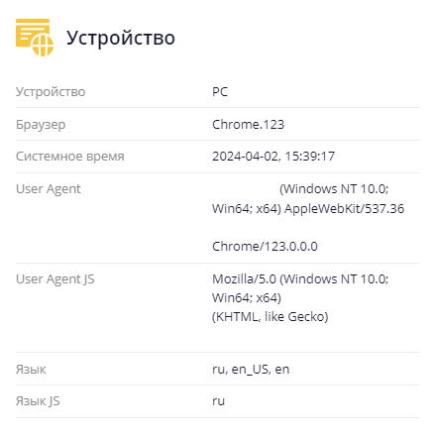Image resolution: width=435 pixels, height=437 pixels.
Task: Click the Язык row label
Action: [31, 370]
